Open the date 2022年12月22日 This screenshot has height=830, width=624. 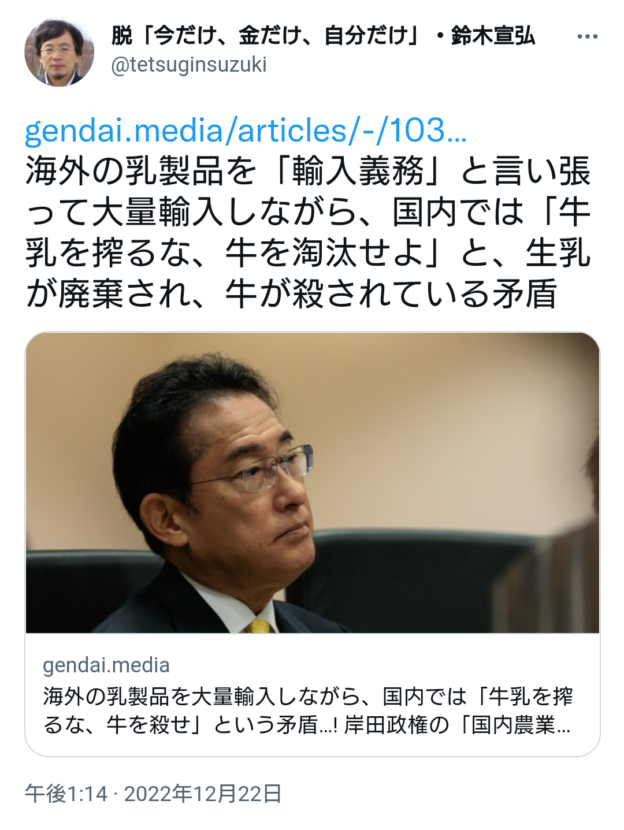click(x=203, y=794)
